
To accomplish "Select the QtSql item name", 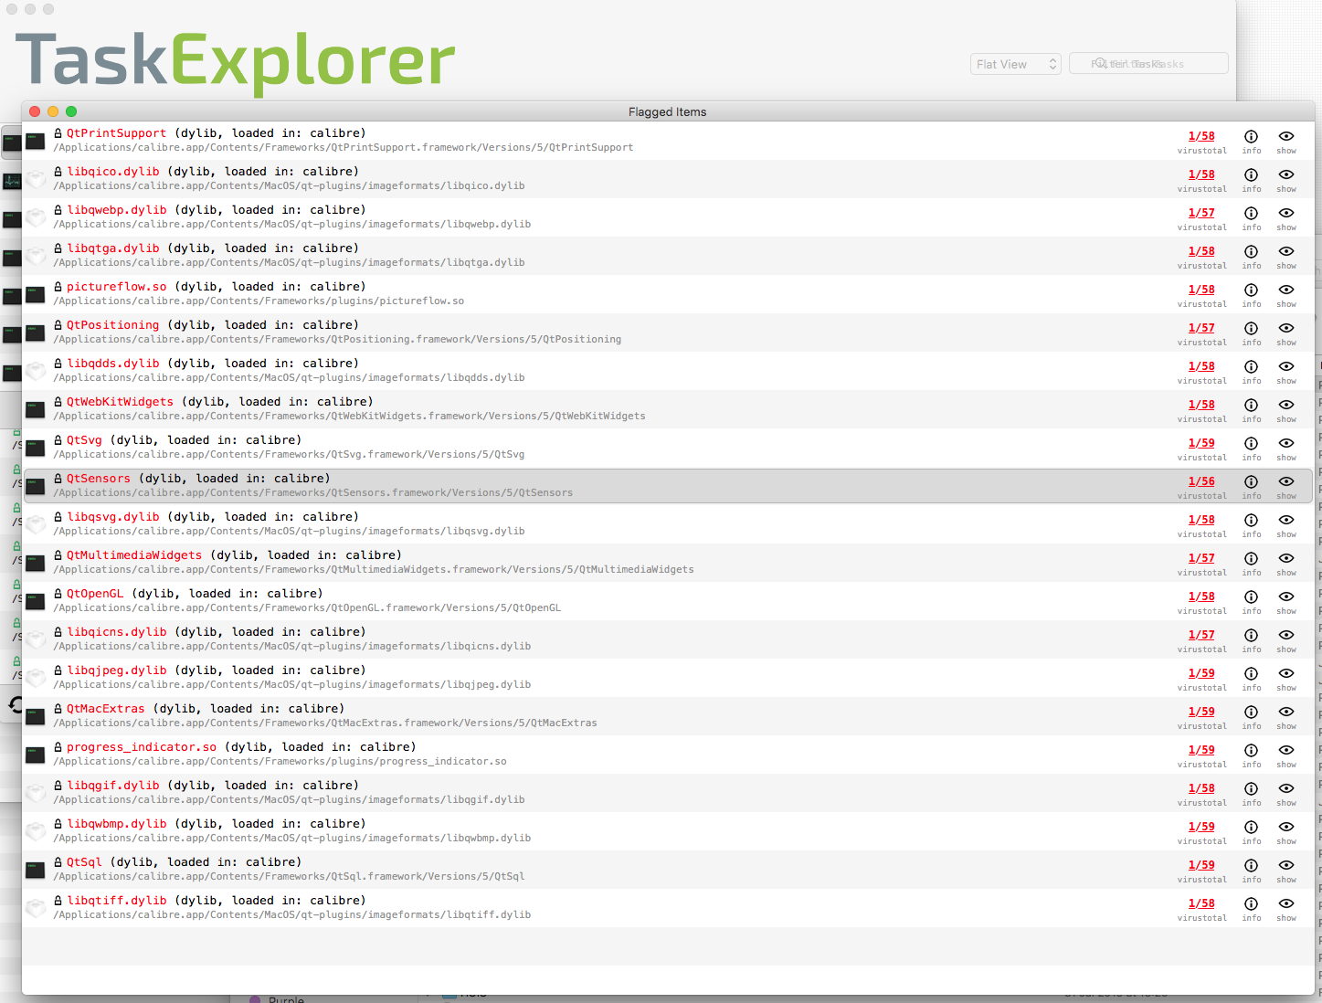I will click(84, 862).
